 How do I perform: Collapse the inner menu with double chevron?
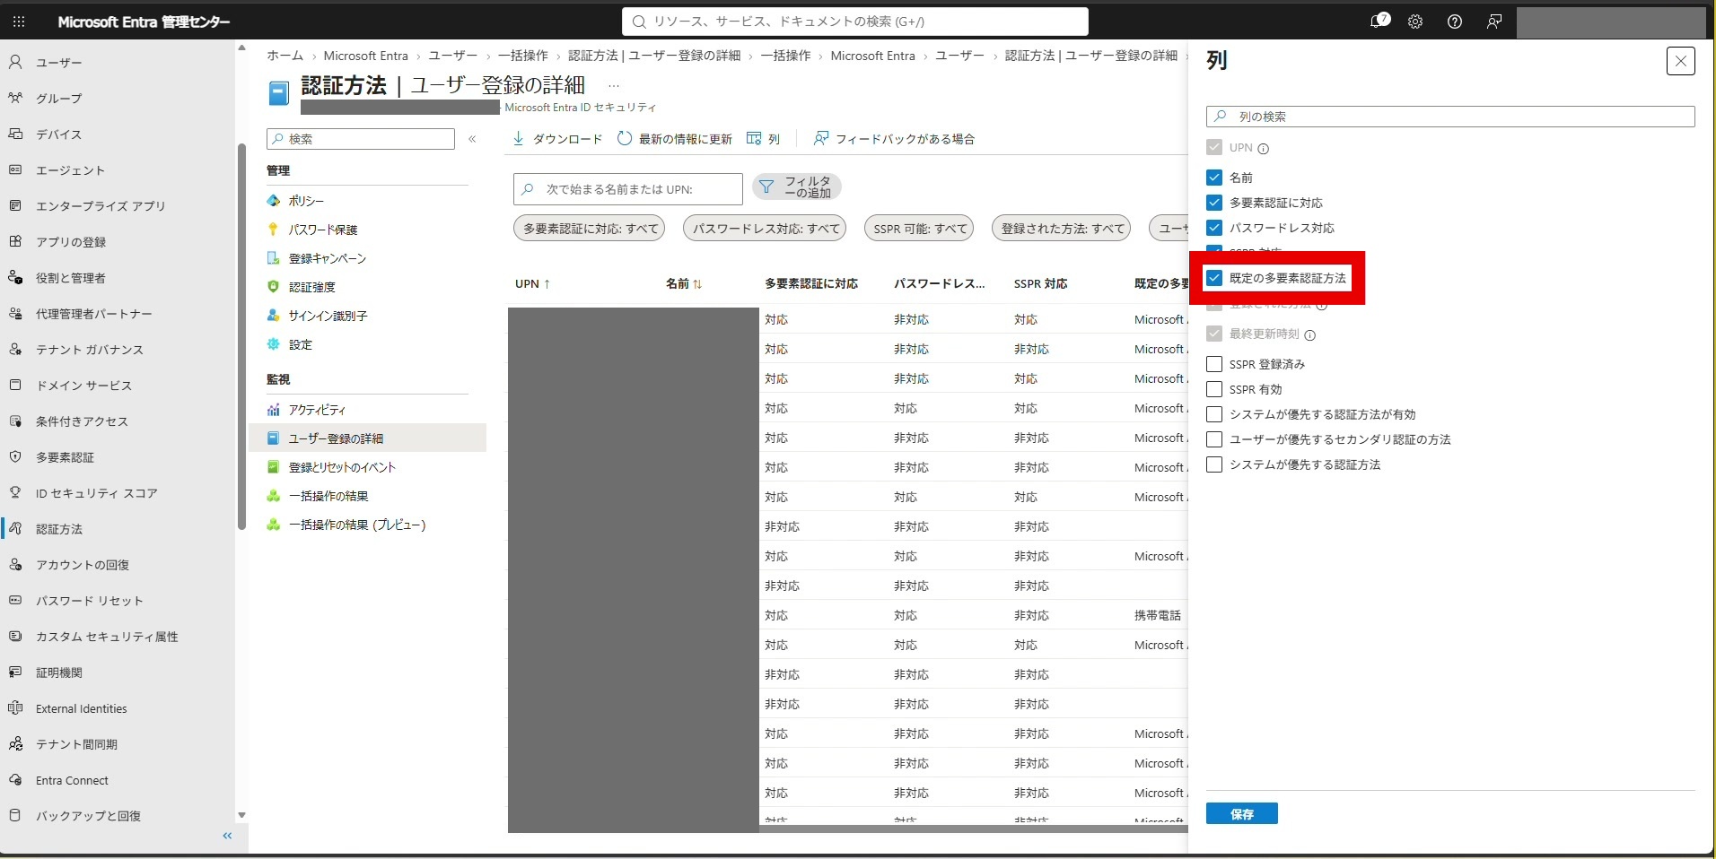pyautogui.click(x=472, y=139)
